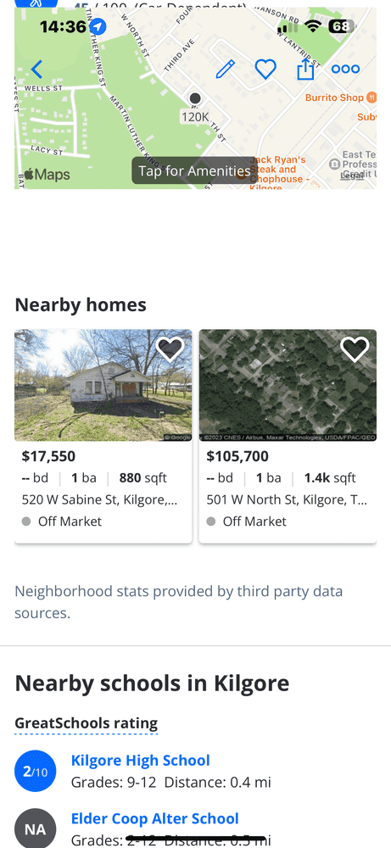Save the 501 W North St home heart
391x848 pixels.
[355, 349]
